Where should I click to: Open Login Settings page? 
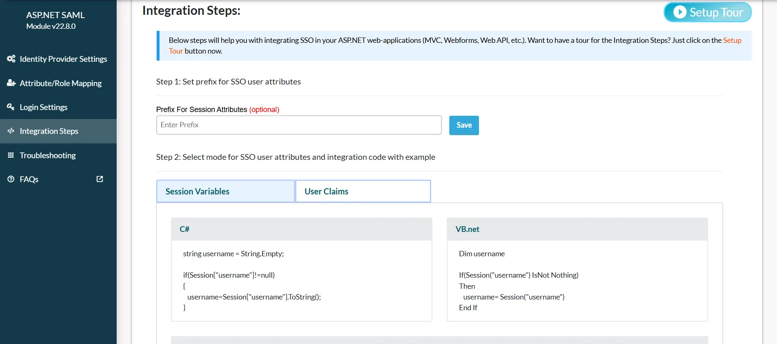(58, 107)
